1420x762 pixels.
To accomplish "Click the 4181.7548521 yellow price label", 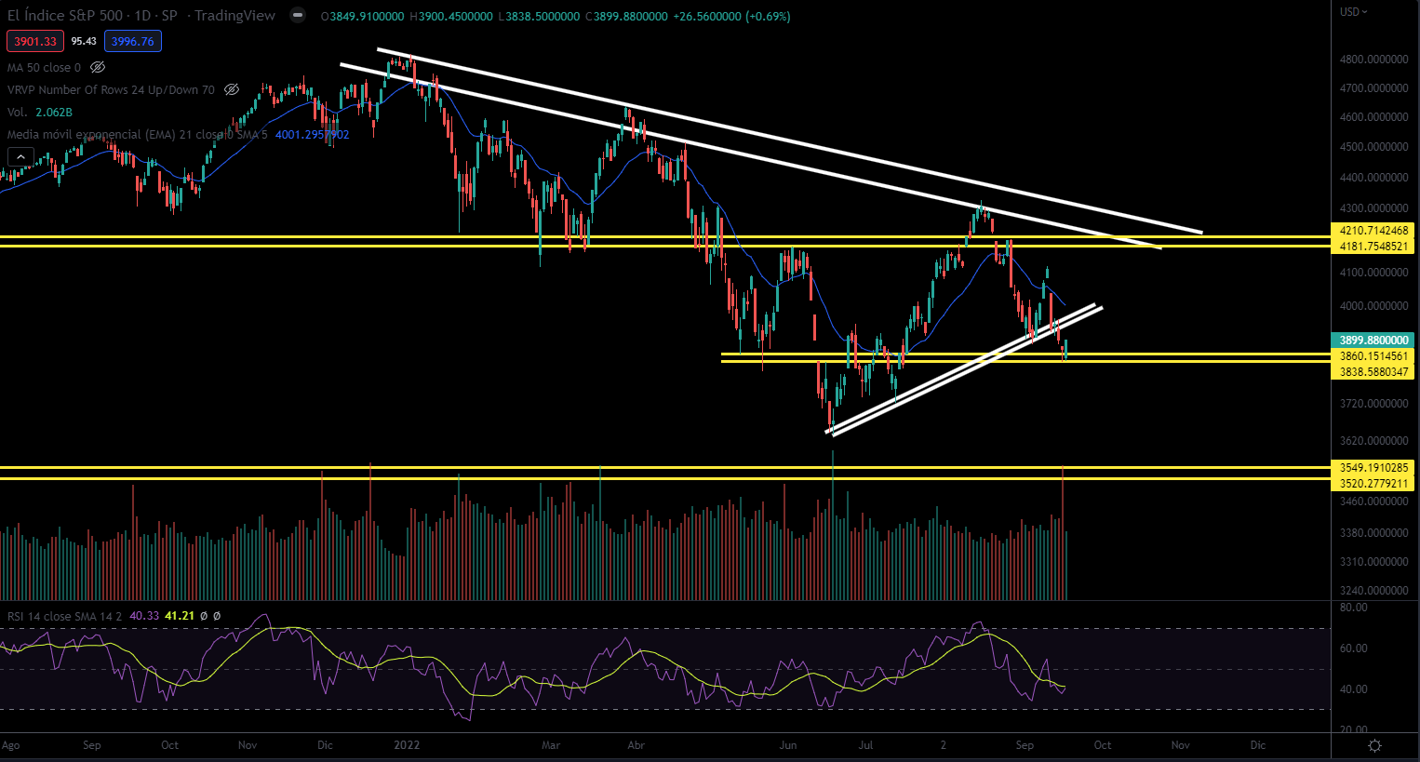I will pos(1373,247).
